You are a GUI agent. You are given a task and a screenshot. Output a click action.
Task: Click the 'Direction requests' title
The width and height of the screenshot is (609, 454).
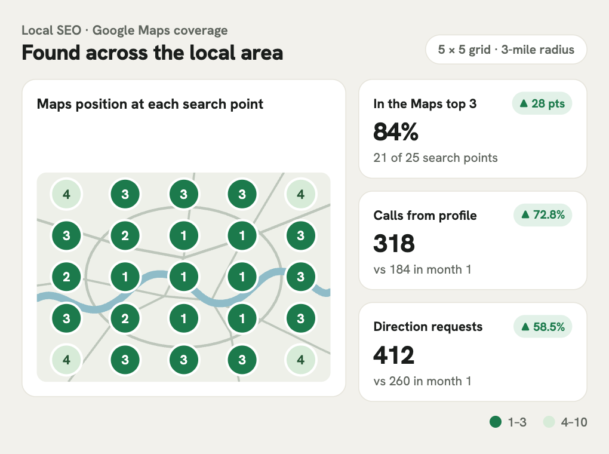(x=428, y=327)
